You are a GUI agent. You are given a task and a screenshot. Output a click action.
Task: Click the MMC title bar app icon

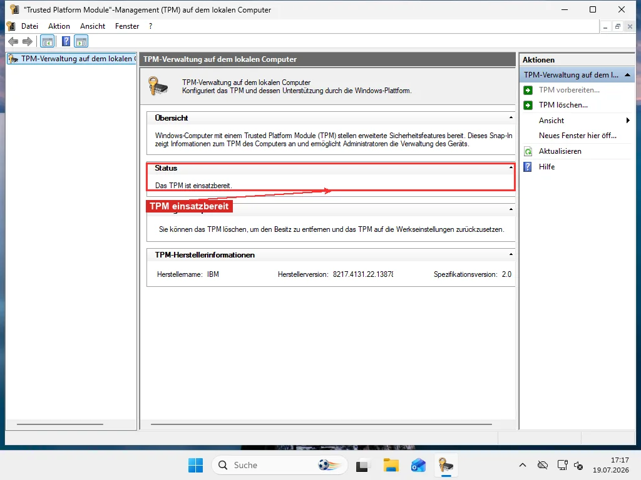(14, 9)
